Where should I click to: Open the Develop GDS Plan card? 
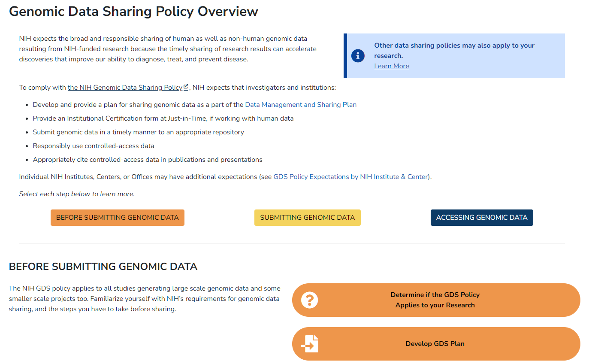coord(436,344)
